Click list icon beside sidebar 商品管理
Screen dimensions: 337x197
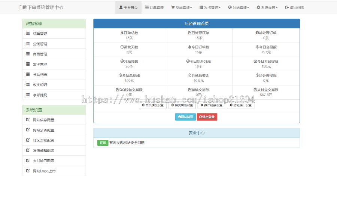pos(28,54)
